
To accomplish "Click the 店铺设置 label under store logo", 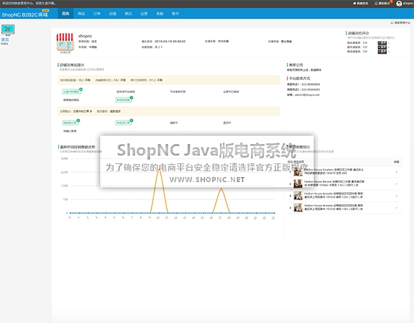I will coord(65,52).
